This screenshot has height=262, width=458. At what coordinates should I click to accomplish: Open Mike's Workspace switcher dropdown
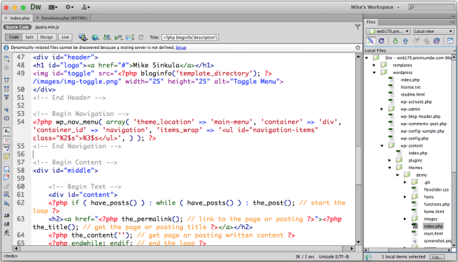tap(375, 7)
